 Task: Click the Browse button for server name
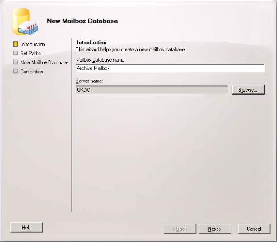point(248,90)
